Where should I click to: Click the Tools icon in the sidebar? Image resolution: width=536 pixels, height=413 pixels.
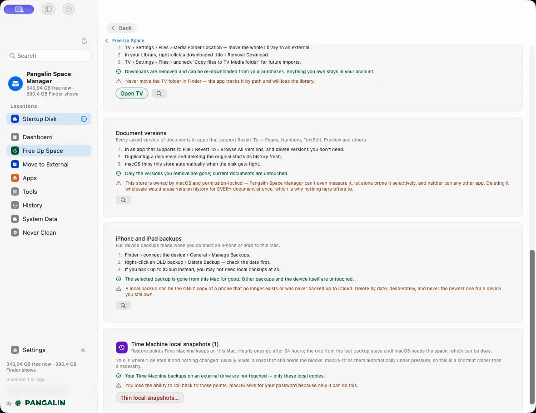15,192
